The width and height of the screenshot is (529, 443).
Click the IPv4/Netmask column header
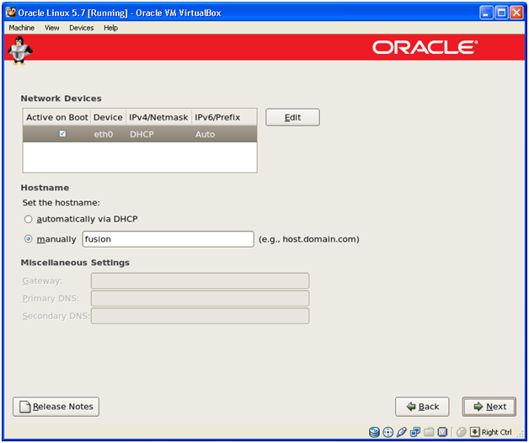point(158,117)
